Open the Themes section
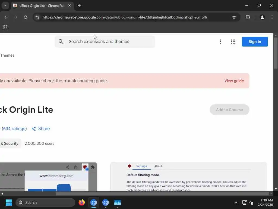 7,55
